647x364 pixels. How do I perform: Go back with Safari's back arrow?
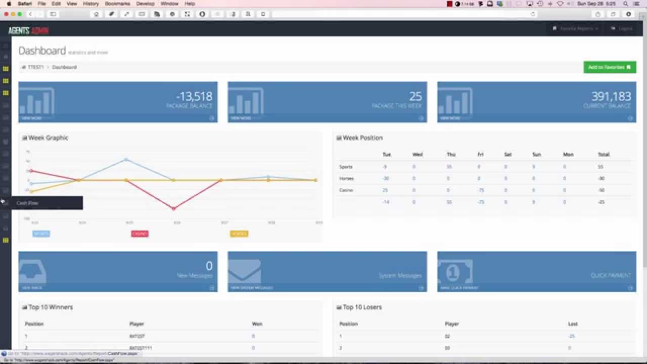click(x=30, y=14)
